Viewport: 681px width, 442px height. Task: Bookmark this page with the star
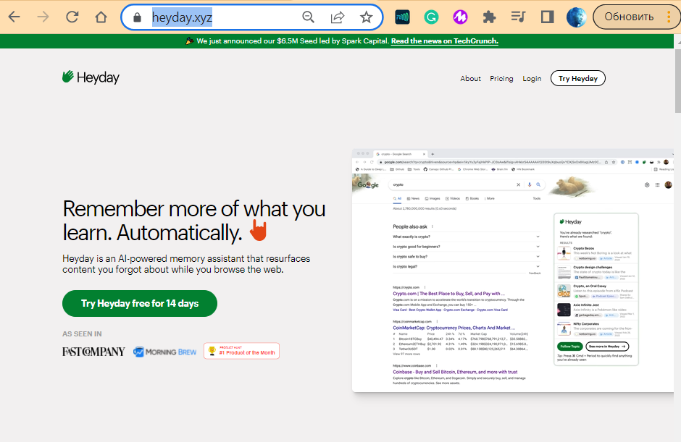pyautogui.click(x=366, y=17)
